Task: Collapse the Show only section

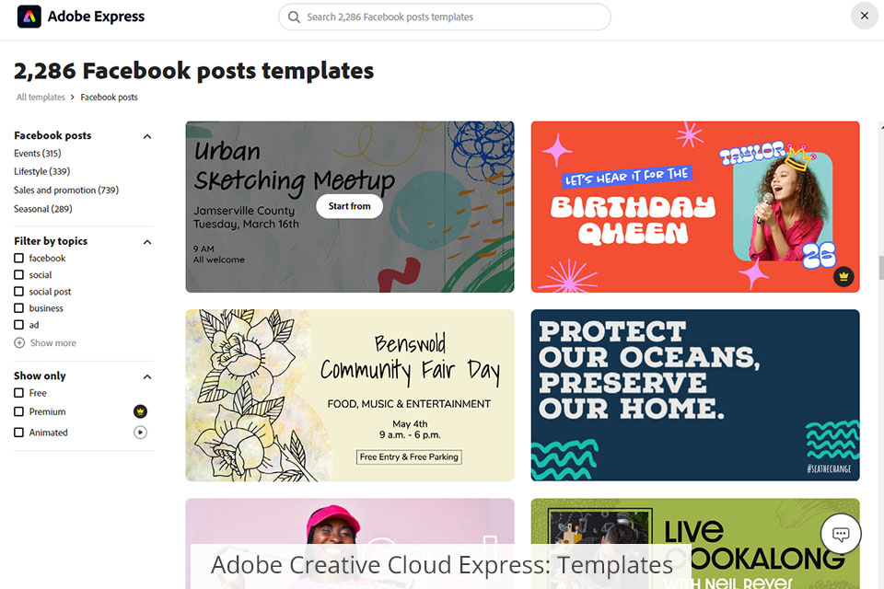Action: pyautogui.click(x=147, y=376)
